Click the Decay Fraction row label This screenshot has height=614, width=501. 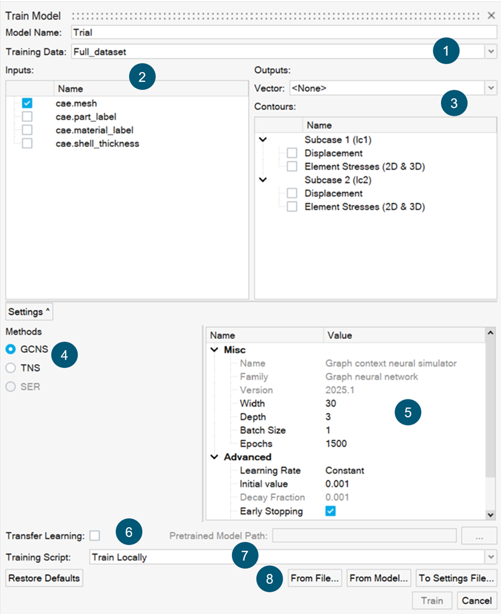click(x=272, y=497)
